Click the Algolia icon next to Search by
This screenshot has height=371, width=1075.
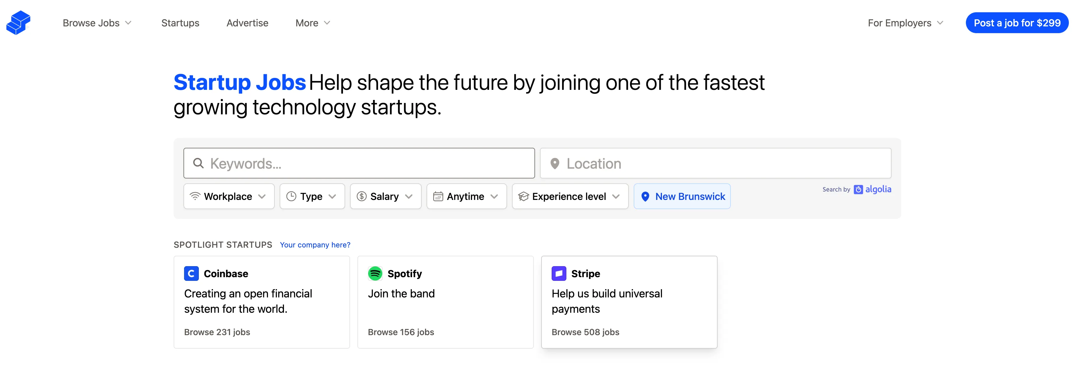858,189
